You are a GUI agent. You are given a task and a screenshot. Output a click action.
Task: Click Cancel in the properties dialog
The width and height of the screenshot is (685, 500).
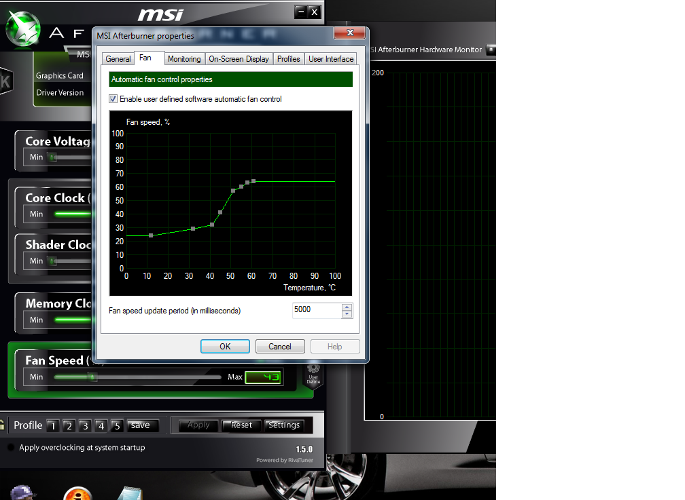click(x=279, y=347)
